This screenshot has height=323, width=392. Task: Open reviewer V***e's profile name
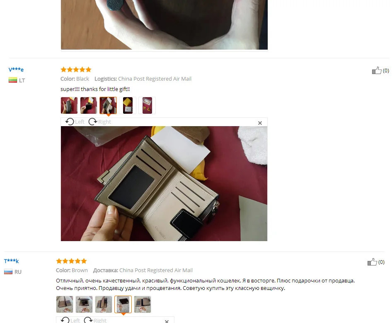pos(16,69)
